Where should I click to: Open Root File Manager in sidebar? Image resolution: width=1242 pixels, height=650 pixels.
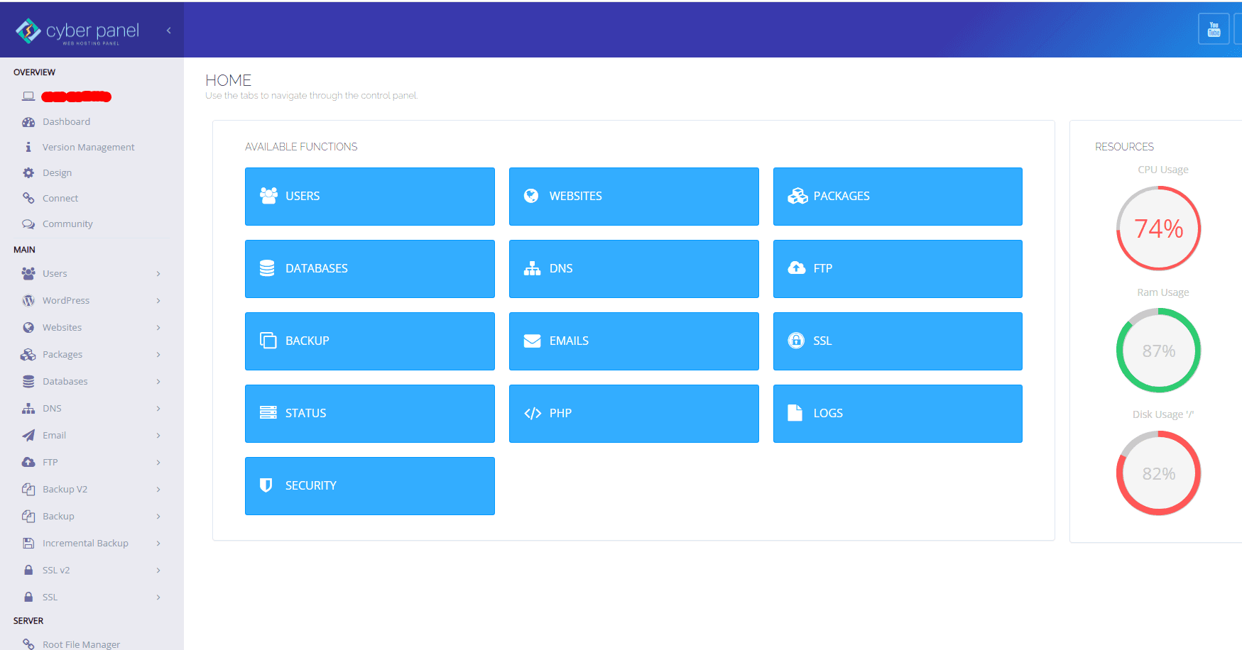(x=81, y=644)
